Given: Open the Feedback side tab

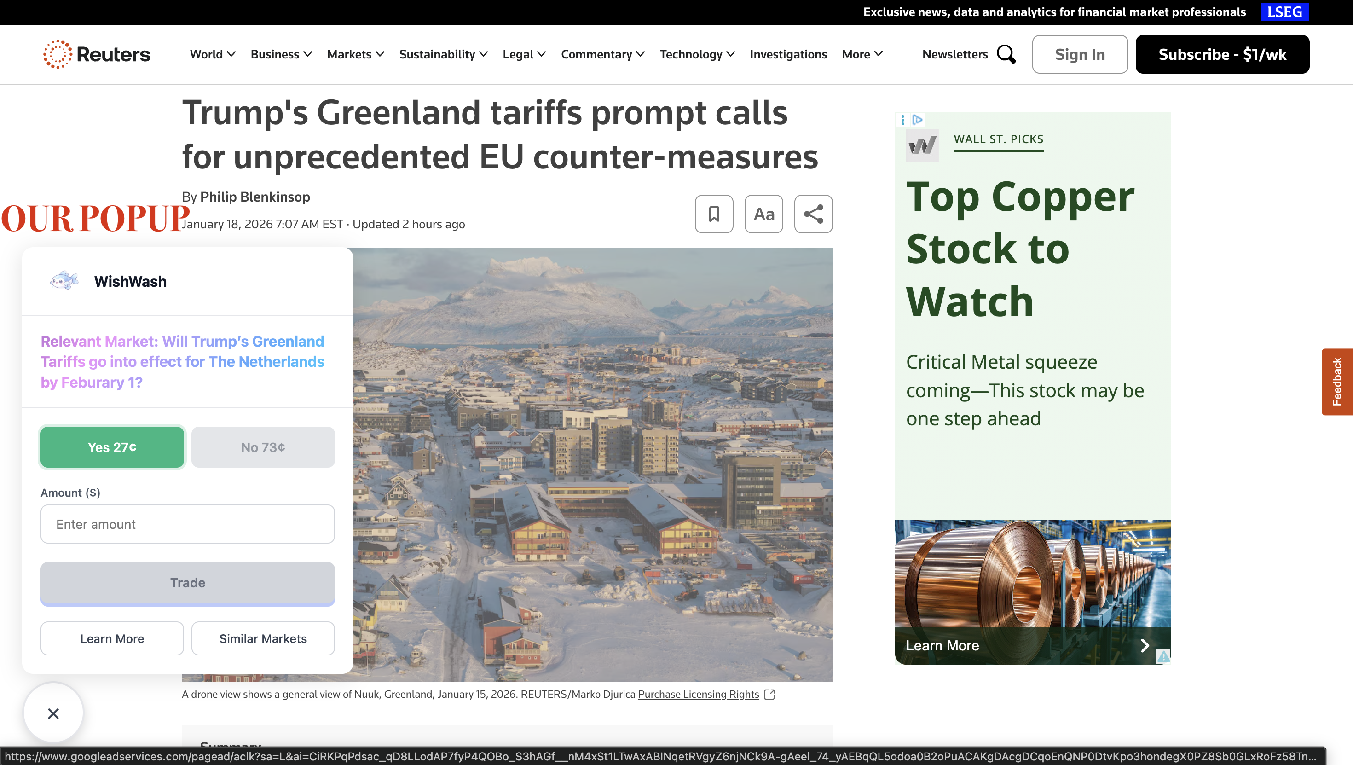Looking at the screenshot, I should point(1337,382).
